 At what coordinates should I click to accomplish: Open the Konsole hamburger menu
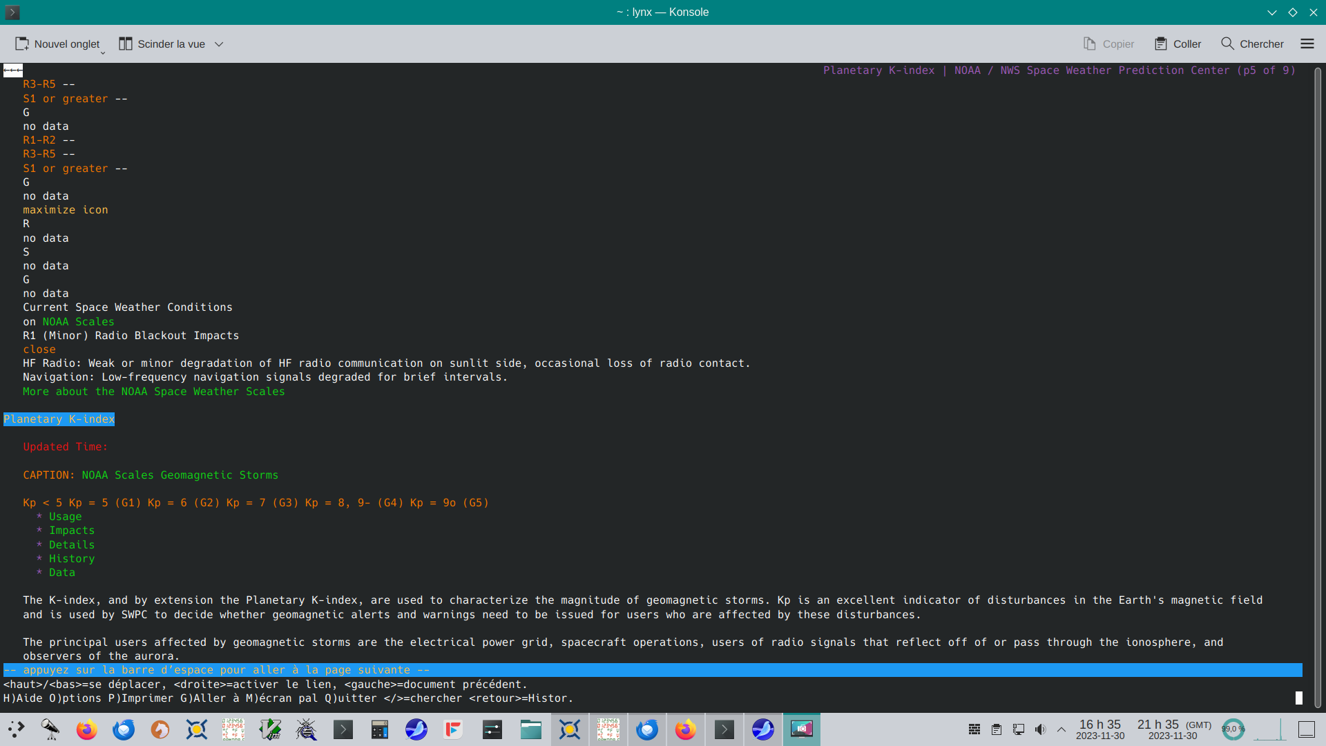point(1307,44)
